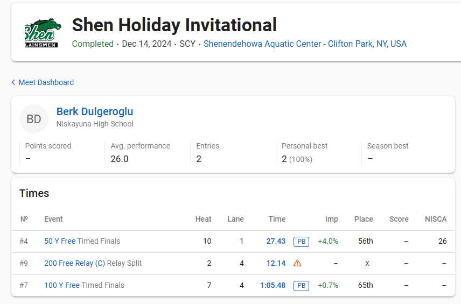Click the PB badge on 50 Y Free row
The width and height of the screenshot is (461, 304).
[x=302, y=242]
